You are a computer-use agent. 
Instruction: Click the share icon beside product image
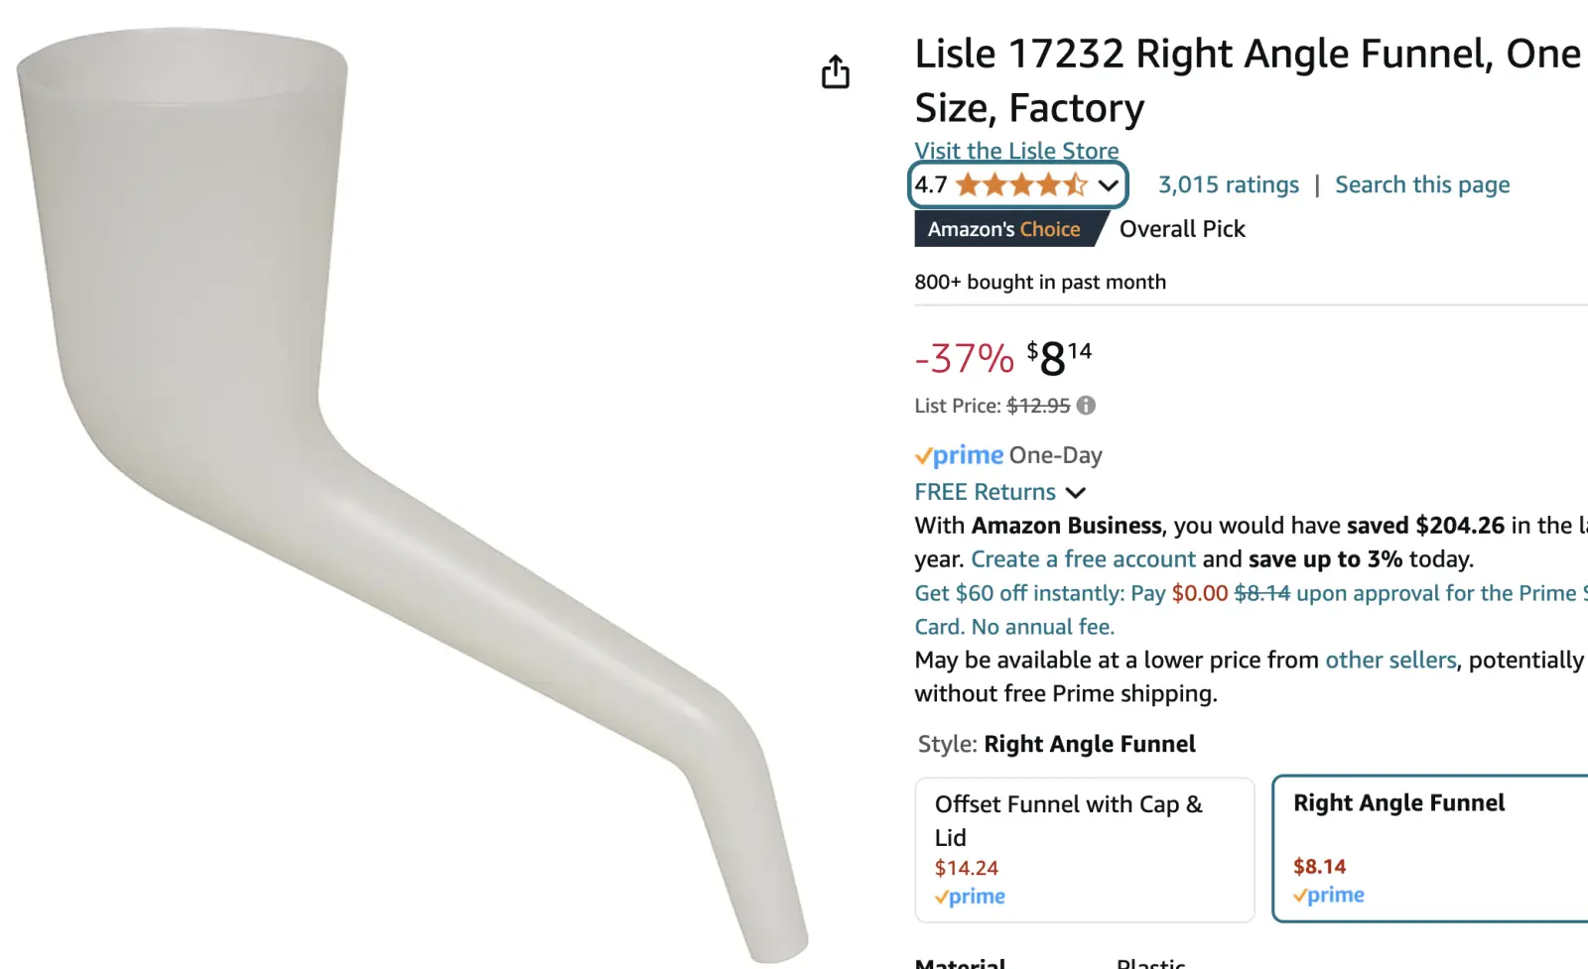[x=836, y=72]
